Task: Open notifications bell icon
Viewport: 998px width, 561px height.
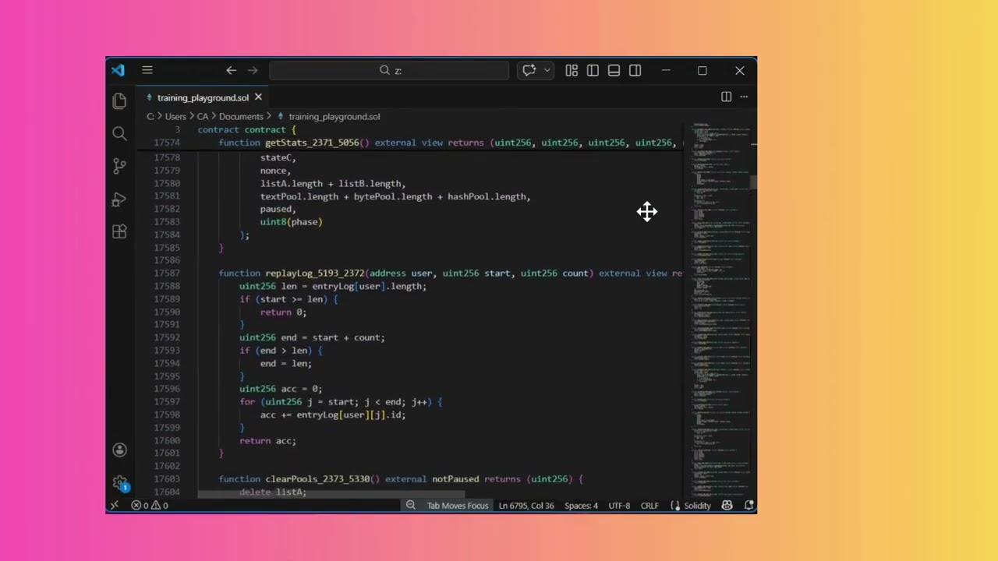Action: (x=748, y=505)
